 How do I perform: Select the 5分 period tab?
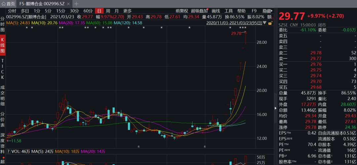[x=48, y=11]
